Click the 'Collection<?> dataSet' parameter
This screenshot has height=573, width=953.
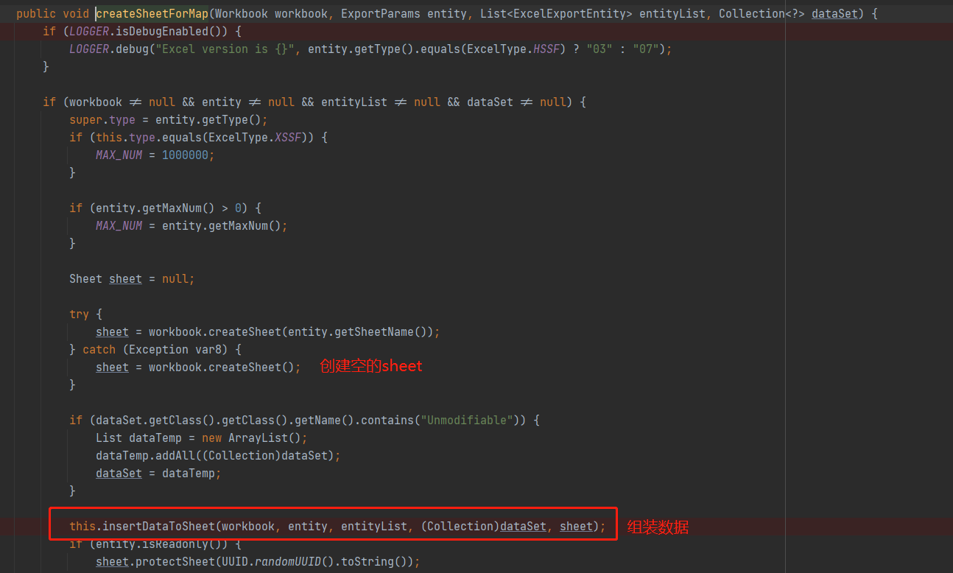[x=789, y=13]
